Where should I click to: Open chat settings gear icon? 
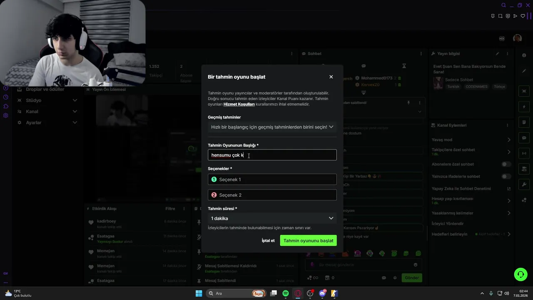tap(395, 278)
